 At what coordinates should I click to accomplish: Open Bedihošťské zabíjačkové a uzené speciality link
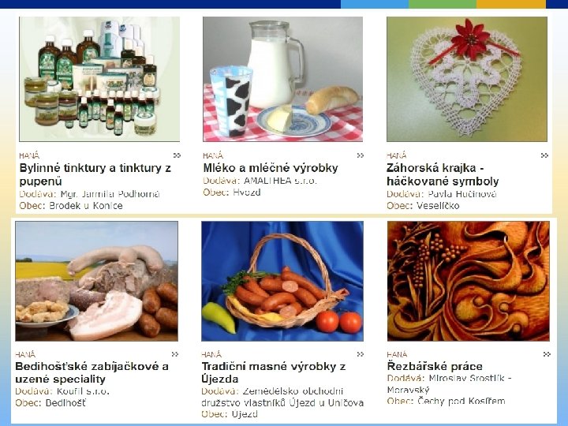pyautogui.click(x=92, y=372)
